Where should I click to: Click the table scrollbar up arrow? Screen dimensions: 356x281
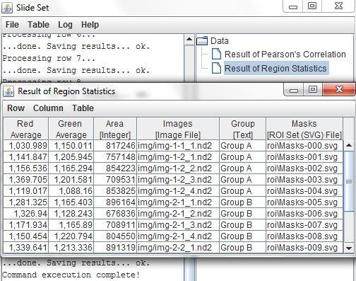tap(349, 145)
